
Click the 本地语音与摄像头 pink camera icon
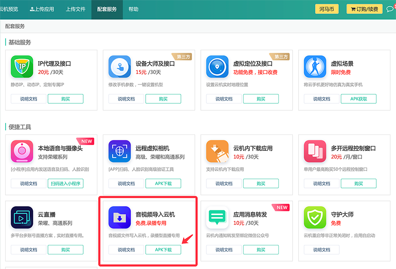coord(22,151)
